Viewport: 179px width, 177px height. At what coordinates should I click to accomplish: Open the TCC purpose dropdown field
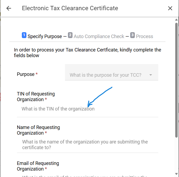106,75
